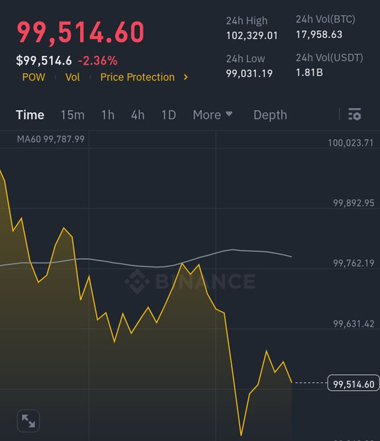Switch to 15m interval

tap(72, 115)
